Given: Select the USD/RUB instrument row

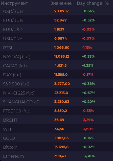Looking at the screenshot, I should click(x=57, y=11).
